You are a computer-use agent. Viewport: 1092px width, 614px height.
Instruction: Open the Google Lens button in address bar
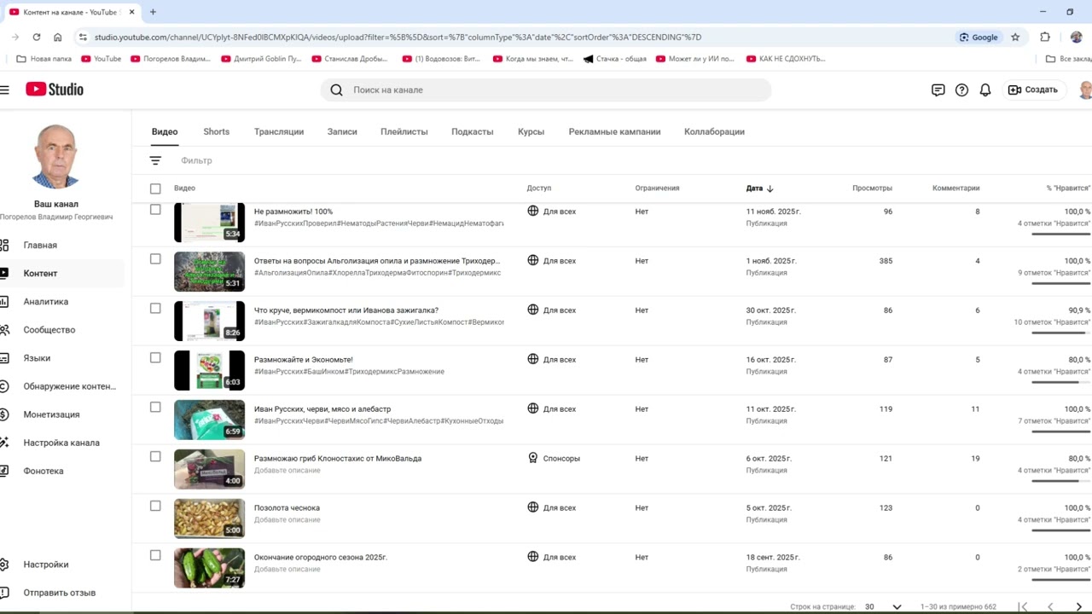pyautogui.click(x=979, y=37)
